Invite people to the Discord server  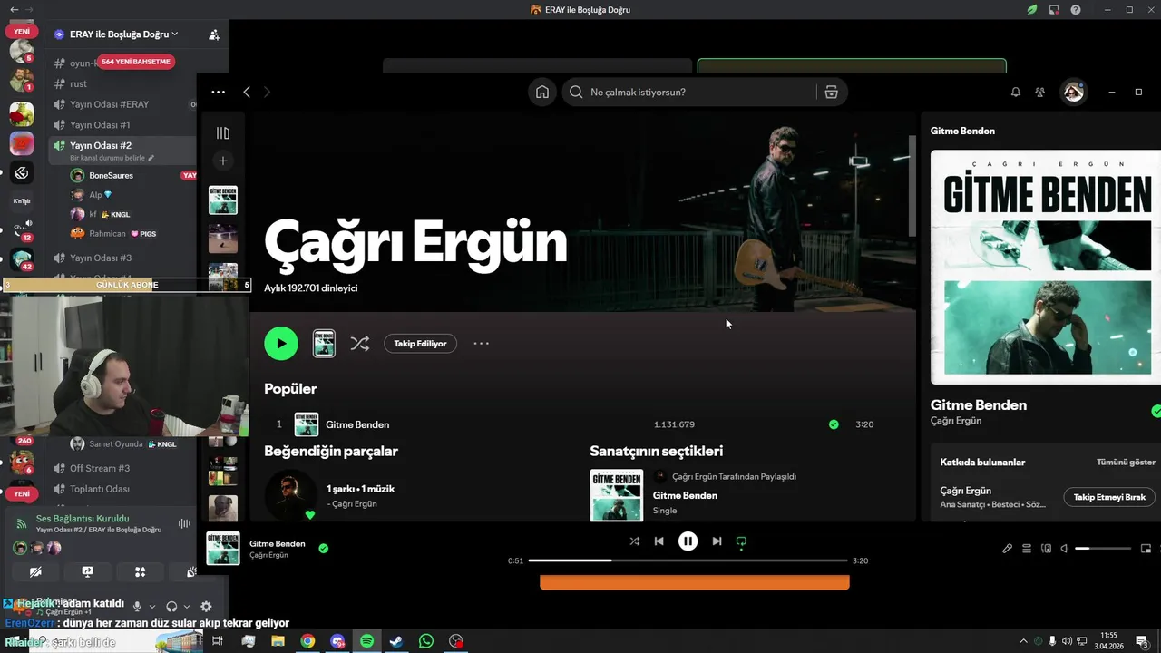(214, 34)
